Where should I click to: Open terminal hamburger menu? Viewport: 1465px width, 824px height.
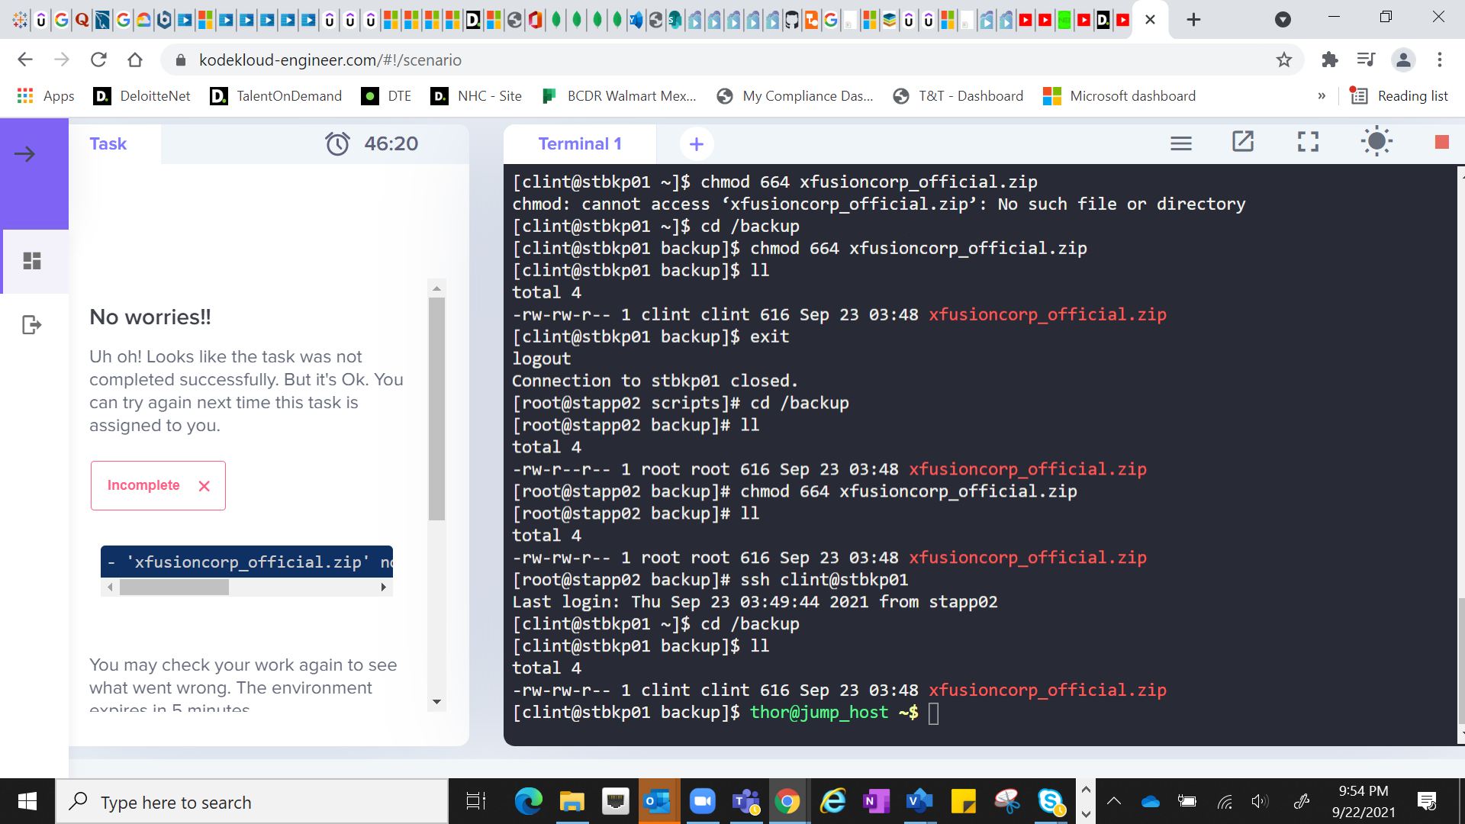point(1180,143)
